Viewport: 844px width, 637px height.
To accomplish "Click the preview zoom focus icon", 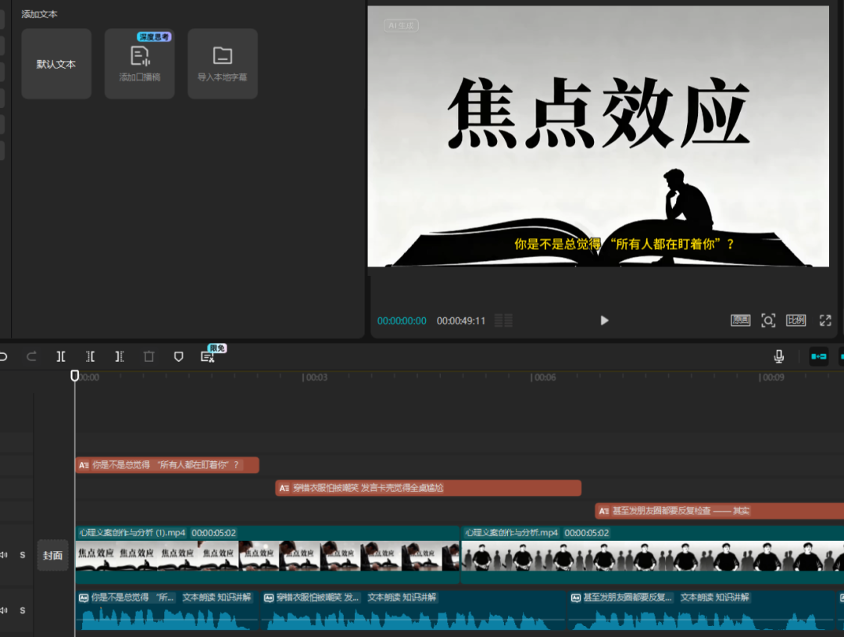I will [x=768, y=320].
